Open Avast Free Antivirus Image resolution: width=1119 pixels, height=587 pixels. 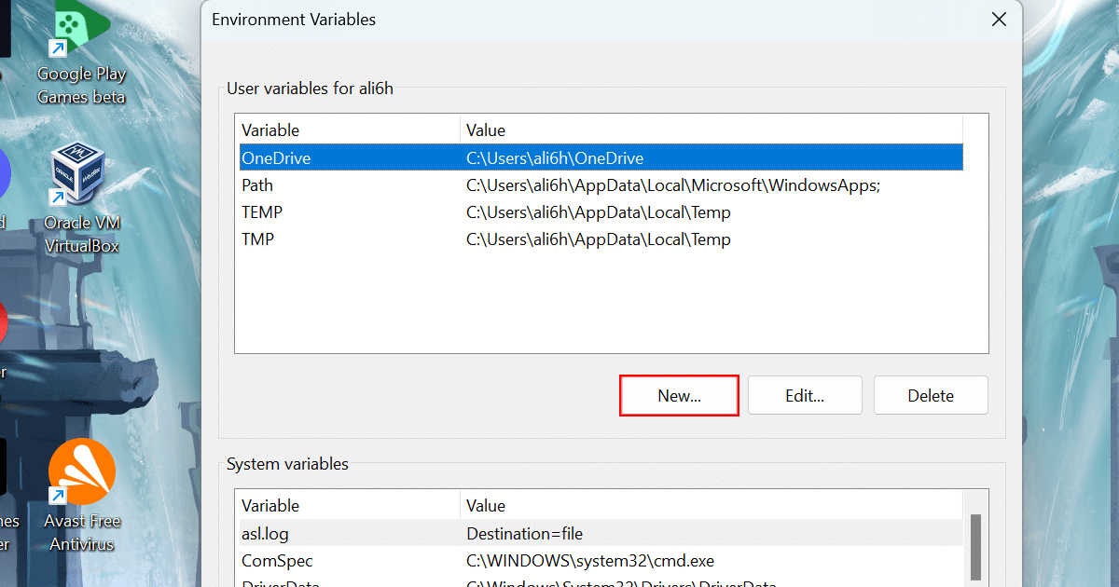click(x=81, y=471)
